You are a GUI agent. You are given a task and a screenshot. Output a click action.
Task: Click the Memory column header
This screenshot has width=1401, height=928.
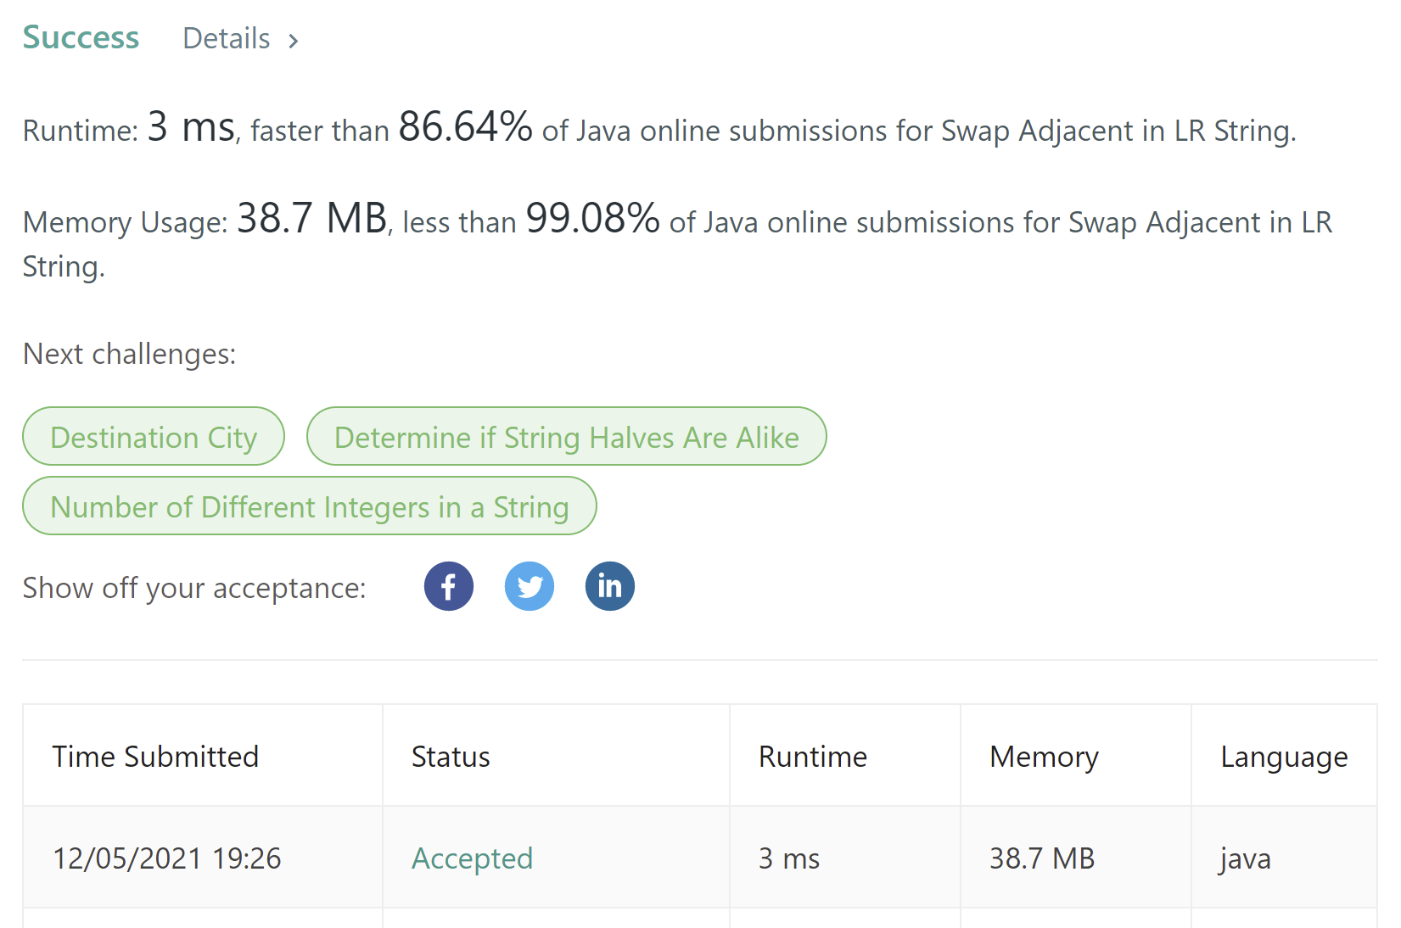1044,756
